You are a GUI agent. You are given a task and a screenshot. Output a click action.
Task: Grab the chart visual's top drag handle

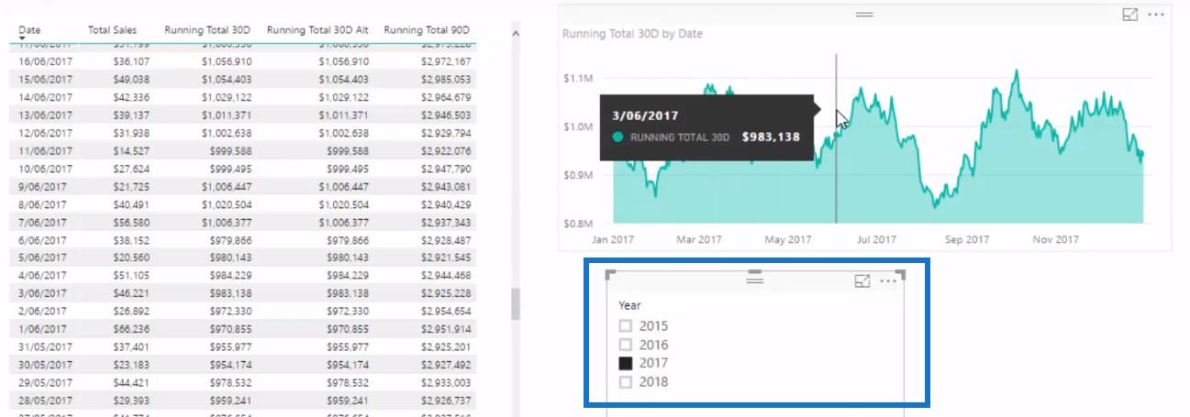[864, 14]
